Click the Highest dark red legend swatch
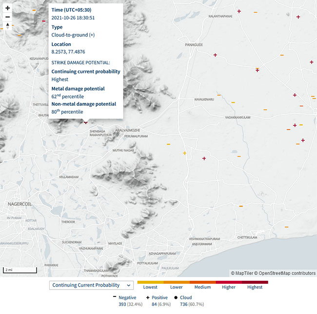 point(255,282)
